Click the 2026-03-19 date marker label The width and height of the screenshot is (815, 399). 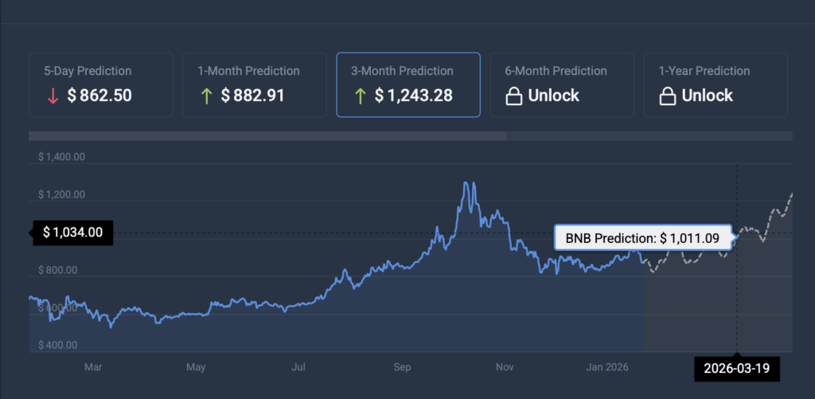pyautogui.click(x=736, y=369)
